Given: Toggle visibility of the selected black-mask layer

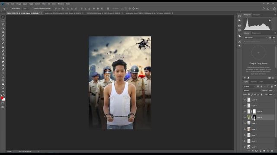Looking at the screenshot, I should point(245,118).
